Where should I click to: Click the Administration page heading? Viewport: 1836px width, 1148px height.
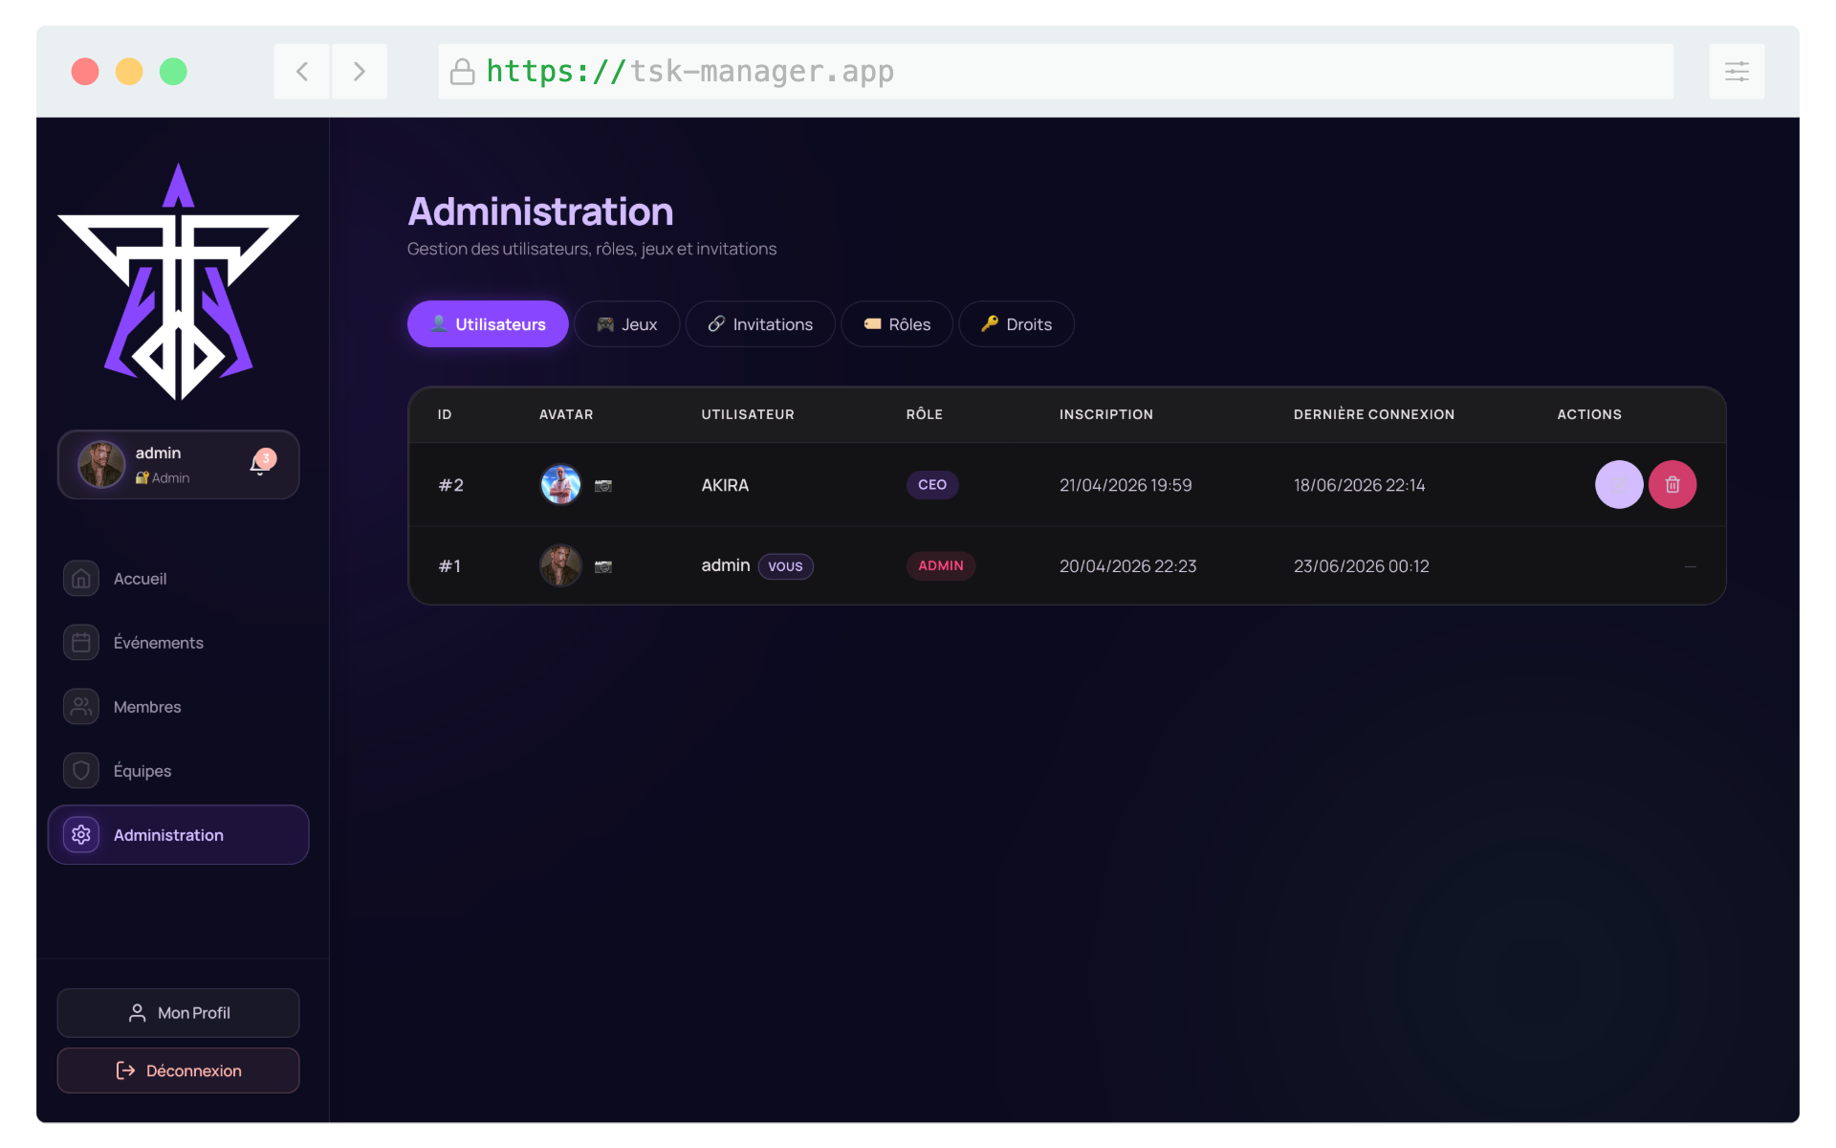[541, 211]
